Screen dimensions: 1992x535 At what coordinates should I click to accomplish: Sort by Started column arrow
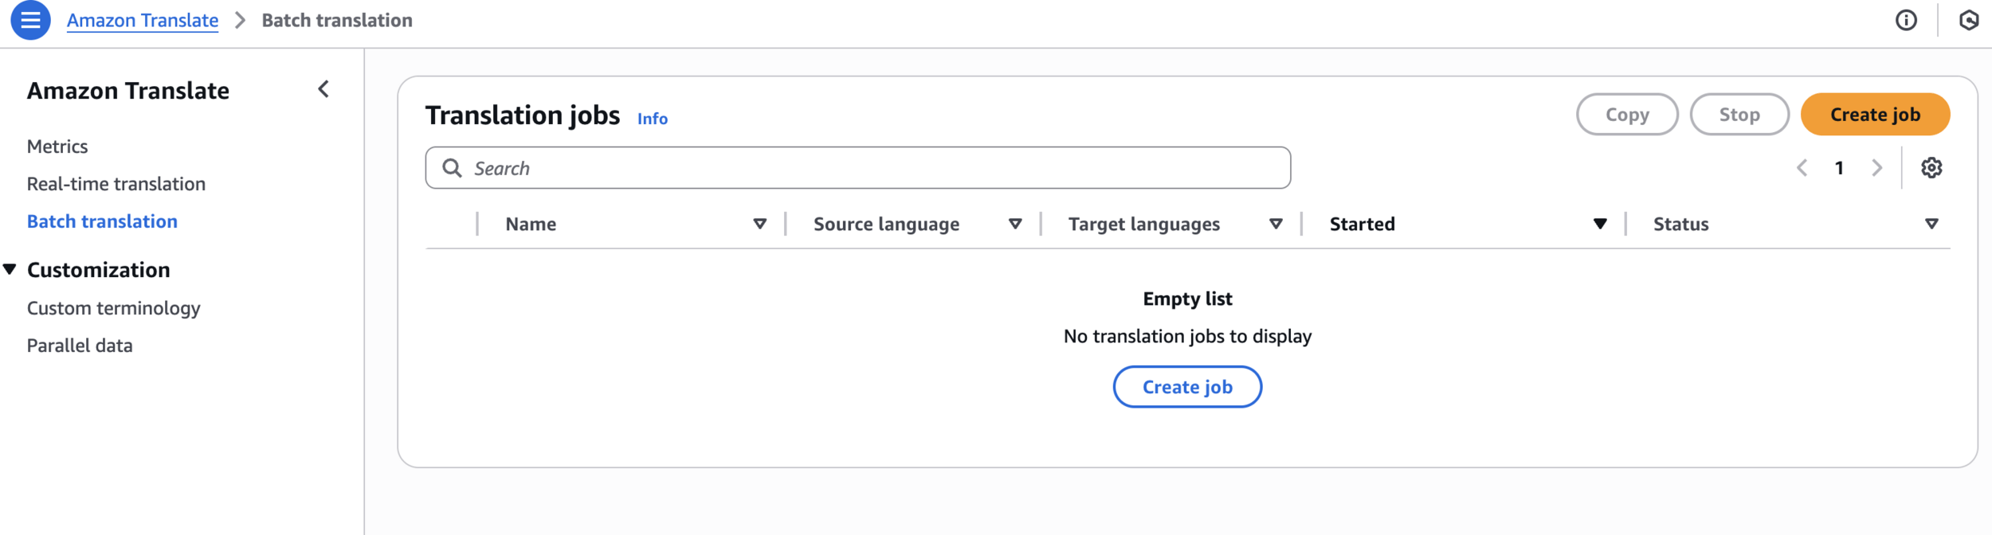[1600, 225]
